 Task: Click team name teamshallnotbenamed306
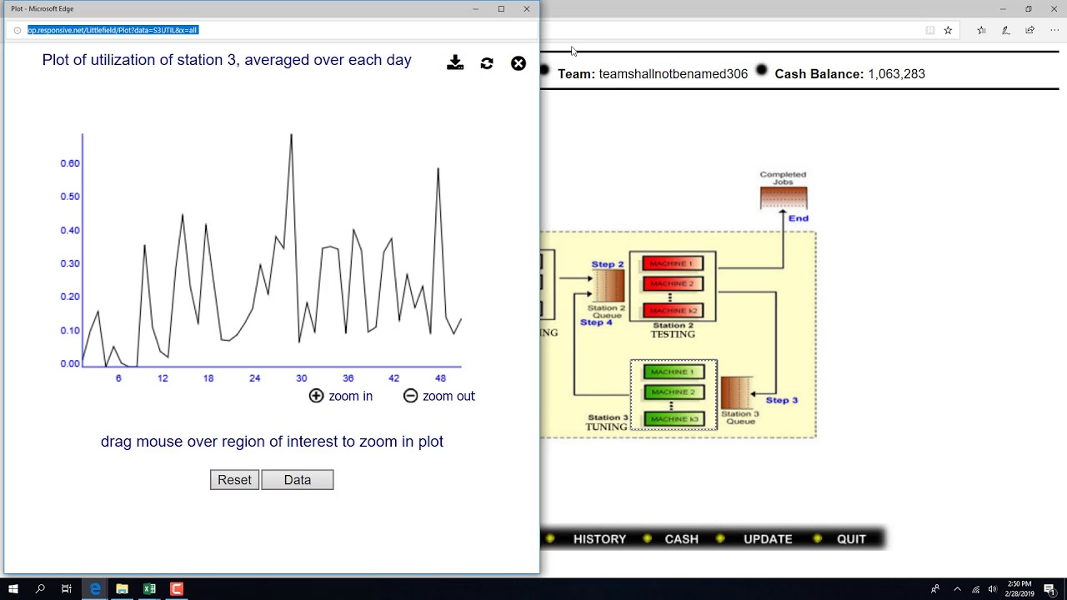click(x=674, y=74)
